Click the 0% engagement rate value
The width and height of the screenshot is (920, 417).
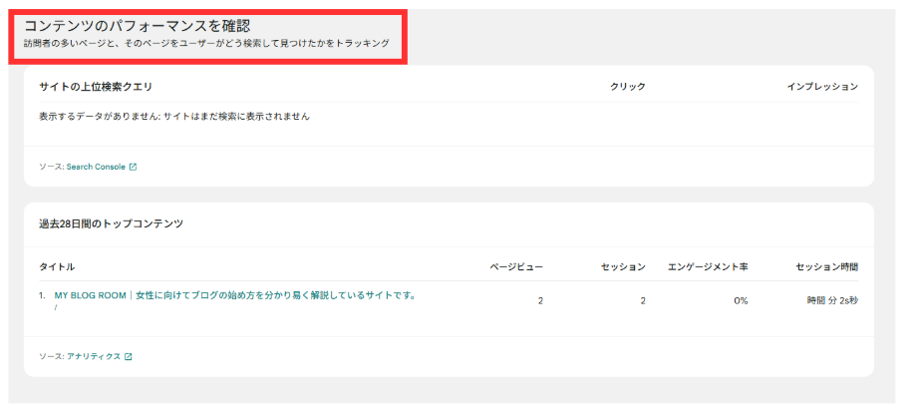pyautogui.click(x=741, y=300)
